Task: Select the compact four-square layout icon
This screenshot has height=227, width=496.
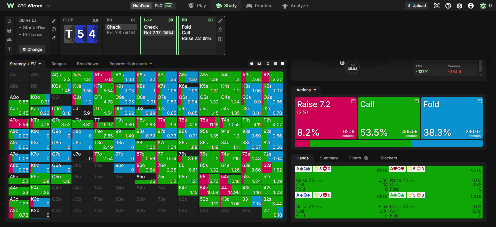Action: click(268, 64)
